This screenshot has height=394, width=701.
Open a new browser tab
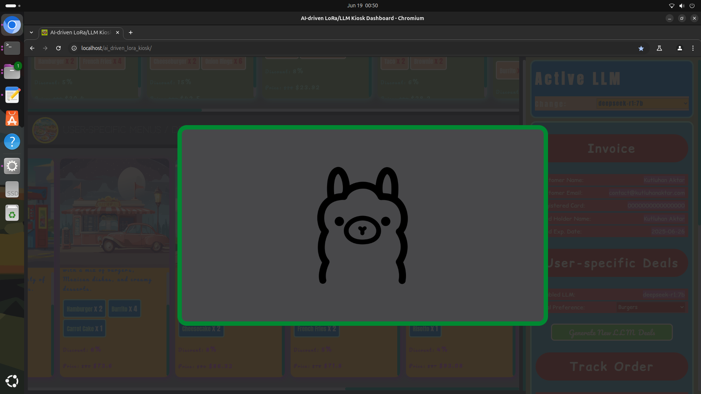pyautogui.click(x=130, y=32)
